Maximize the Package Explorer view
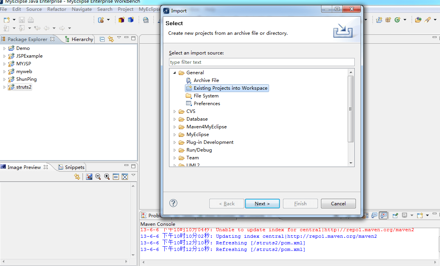Viewport: 440px width, 266px height. click(x=133, y=38)
